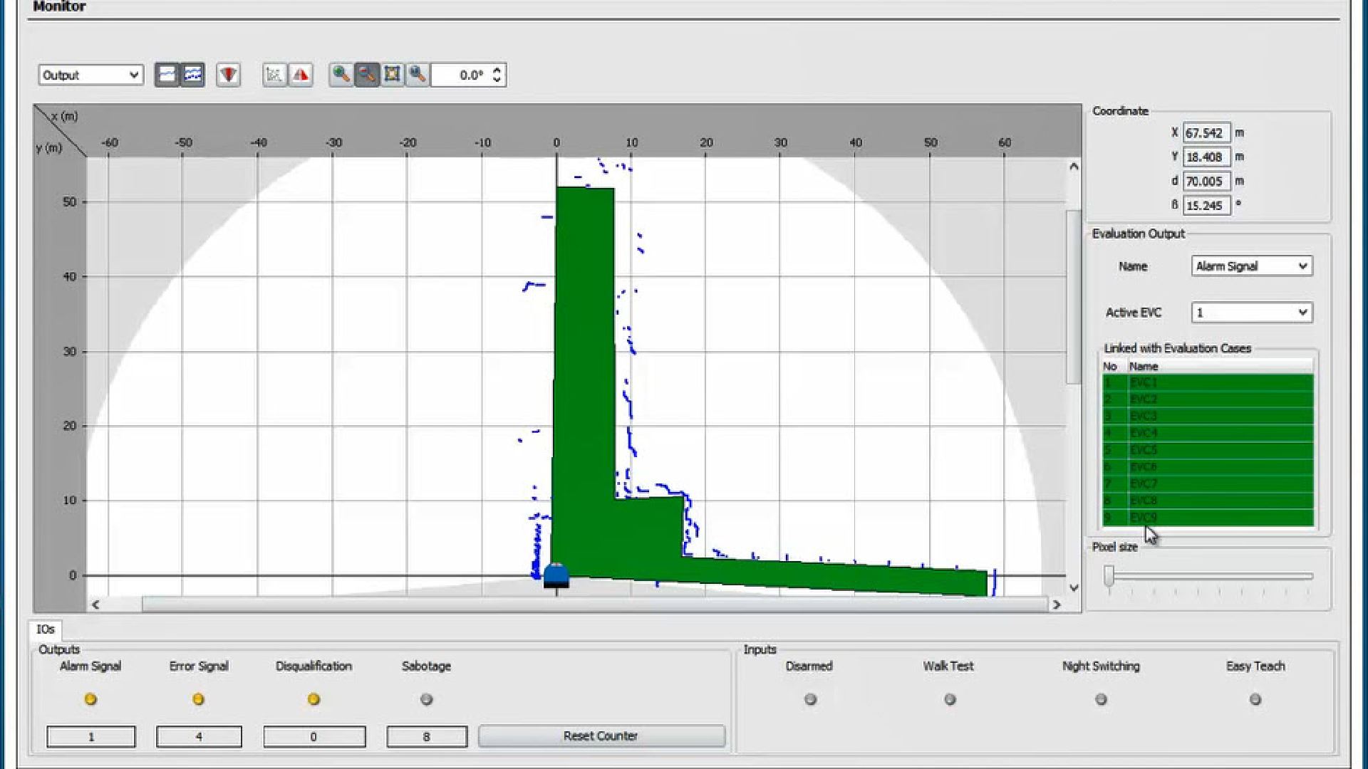
Task: Click the Y coordinate field 18.408
Action: tap(1206, 157)
